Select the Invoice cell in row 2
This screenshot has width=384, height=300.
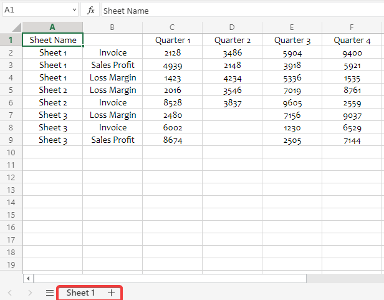coord(113,52)
